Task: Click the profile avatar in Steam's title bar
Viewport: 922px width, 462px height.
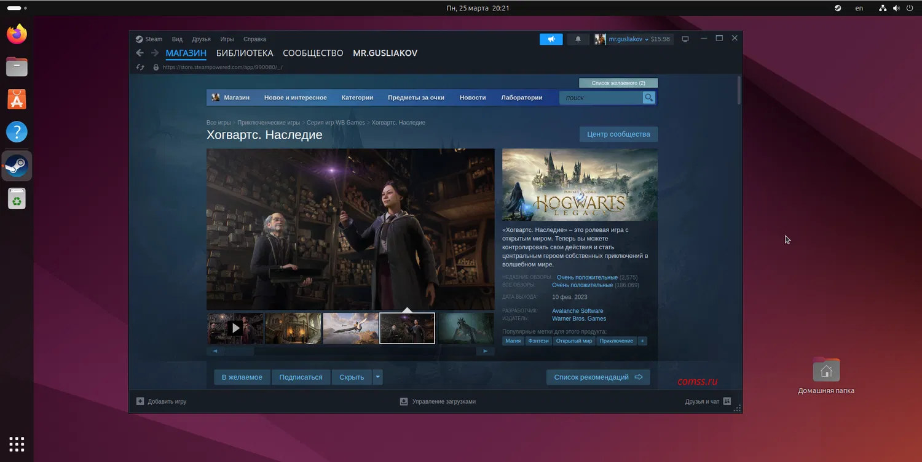Action: pyautogui.click(x=600, y=39)
